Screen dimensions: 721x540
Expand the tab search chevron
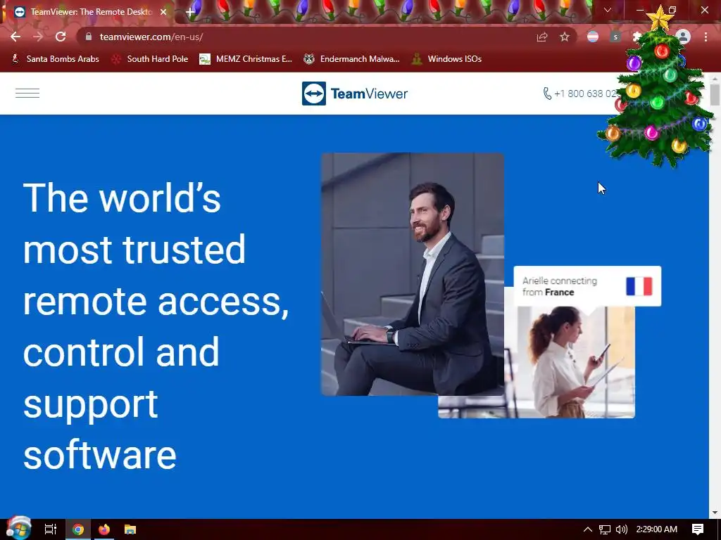608,10
